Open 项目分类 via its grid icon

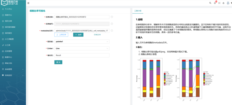pyautogui.click(x=3, y=21)
